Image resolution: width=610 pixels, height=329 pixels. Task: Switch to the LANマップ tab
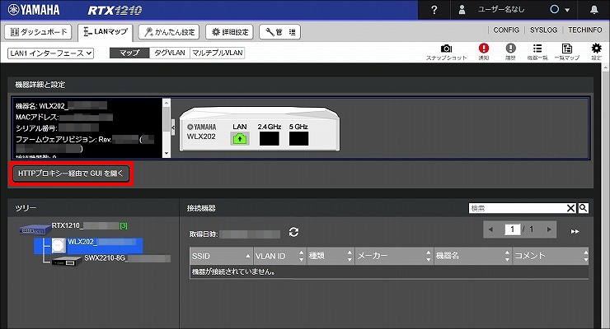point(106,32)
